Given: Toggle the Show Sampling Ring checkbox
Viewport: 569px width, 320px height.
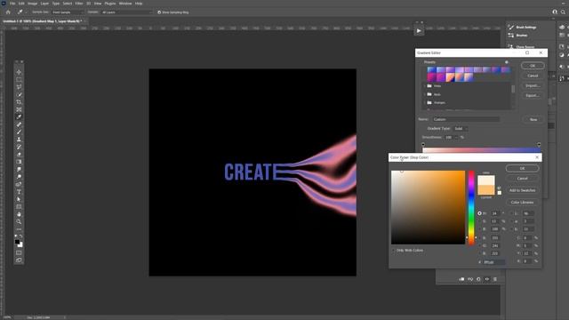Looking at the screenshot, I should coord(159,12).
